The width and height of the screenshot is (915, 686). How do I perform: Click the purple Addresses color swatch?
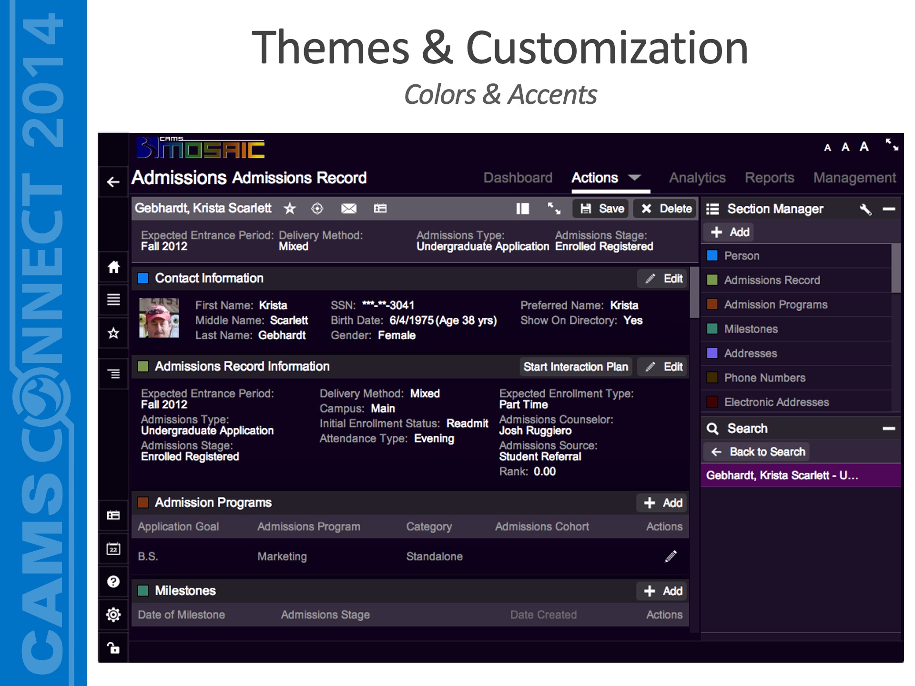712,353
